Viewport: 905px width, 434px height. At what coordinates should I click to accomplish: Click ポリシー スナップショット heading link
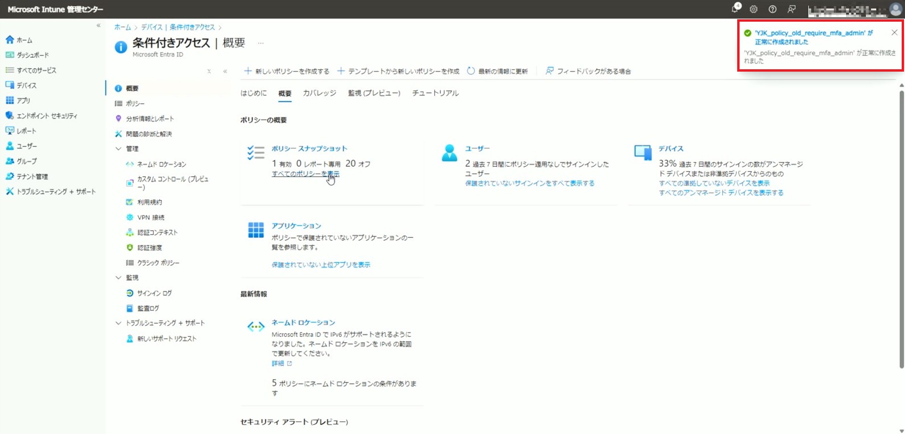click(309, 148)
